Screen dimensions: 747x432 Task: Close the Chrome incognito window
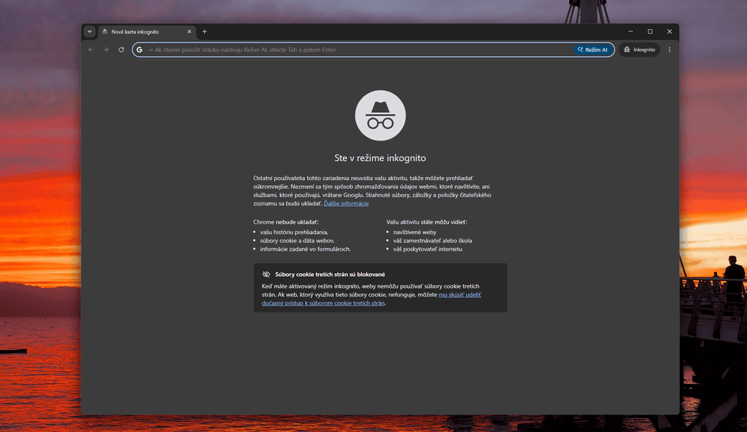click(x=670, y=31)
